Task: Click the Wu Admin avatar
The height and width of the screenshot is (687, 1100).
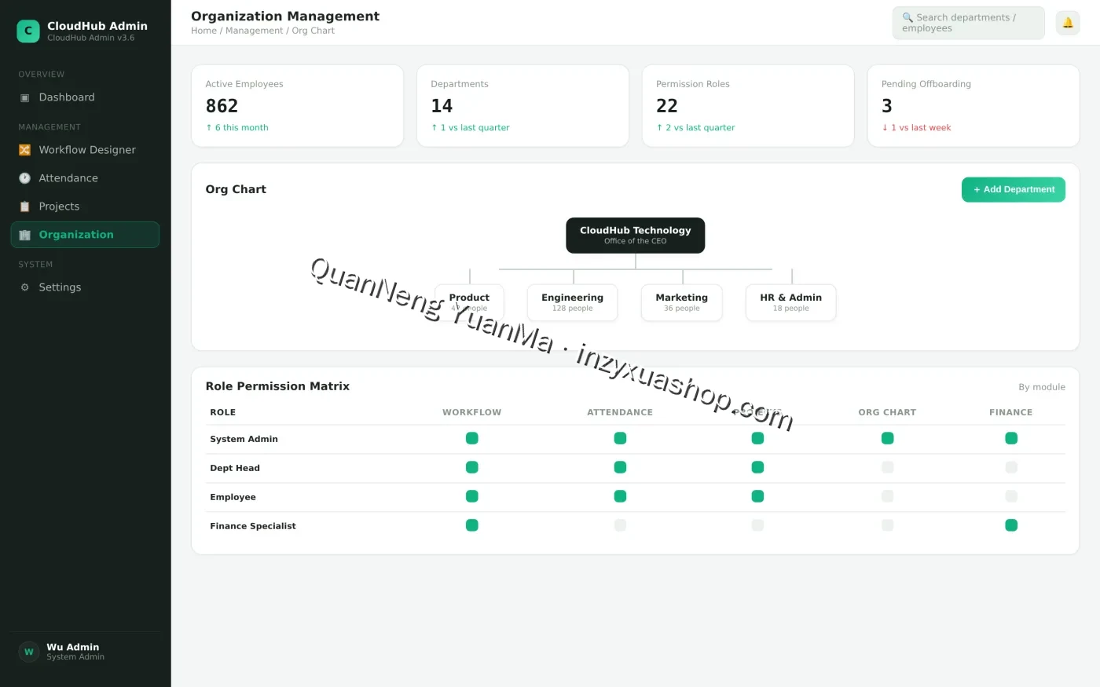Action: pos(29,652)
